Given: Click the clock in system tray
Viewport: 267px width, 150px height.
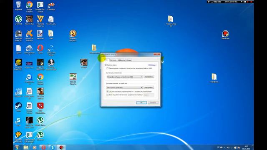Looking at the screenshot, I should point(247,147).
